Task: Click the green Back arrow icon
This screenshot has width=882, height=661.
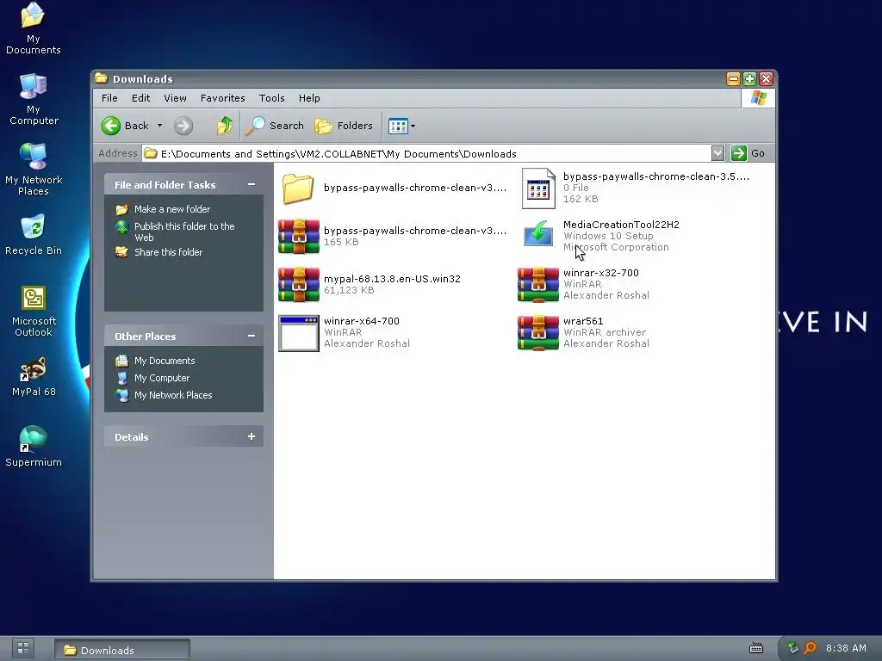Action: (111, 126)
